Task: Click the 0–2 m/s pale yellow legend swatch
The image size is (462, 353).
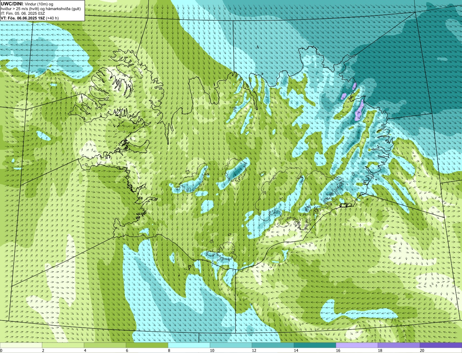Action: [21, 345]
